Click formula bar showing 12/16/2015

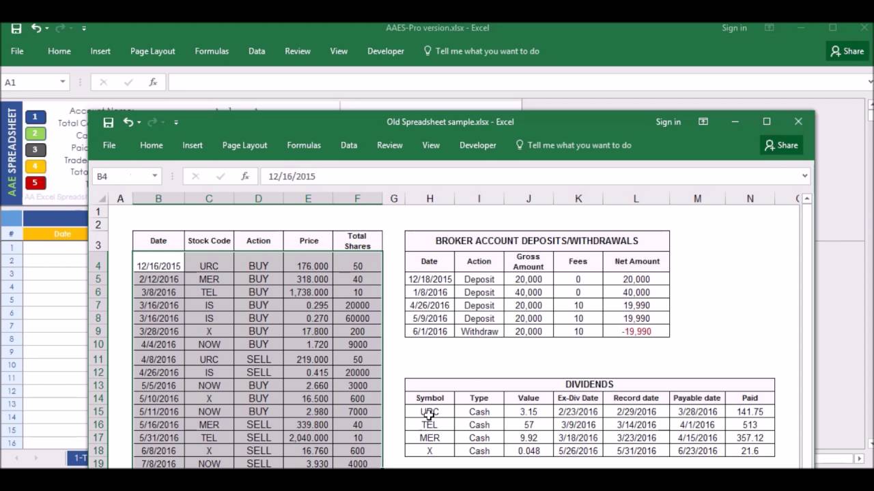[x=529, y=176]
